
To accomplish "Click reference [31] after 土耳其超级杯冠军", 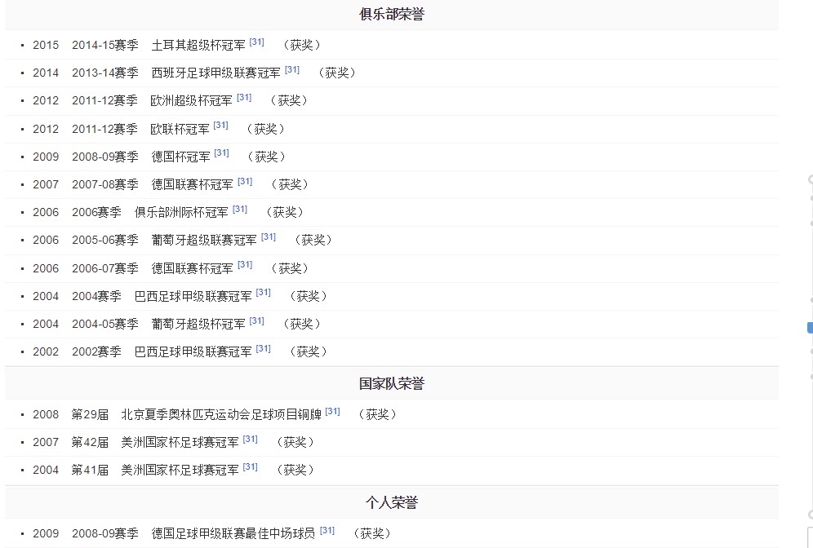I will point(255,42).
